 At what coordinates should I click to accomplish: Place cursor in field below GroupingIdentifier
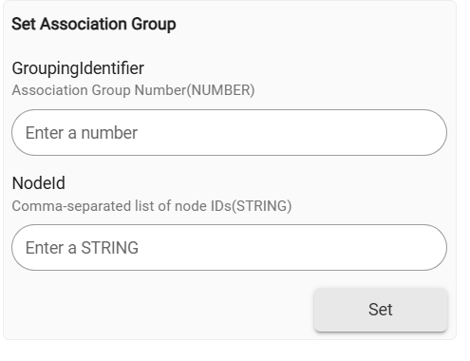click(x=229, y=132)
